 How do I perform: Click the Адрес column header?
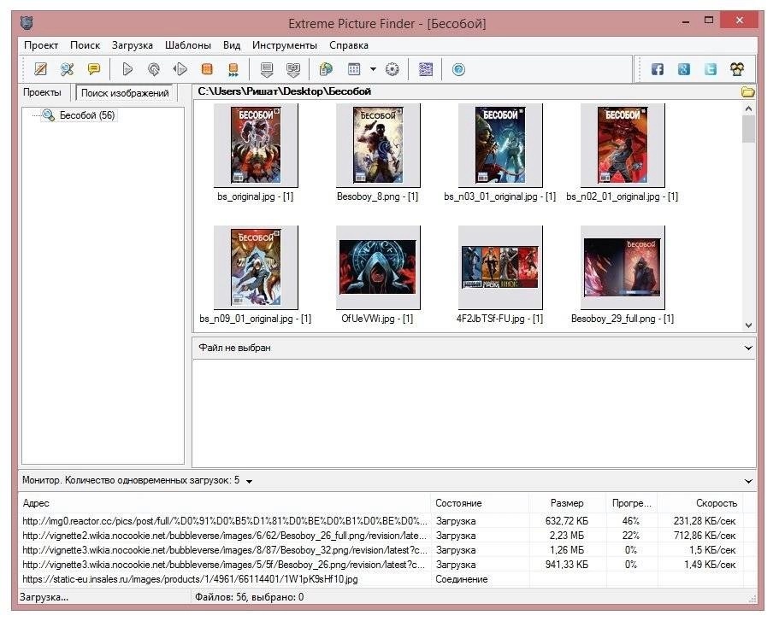click(x=225, y=503)
